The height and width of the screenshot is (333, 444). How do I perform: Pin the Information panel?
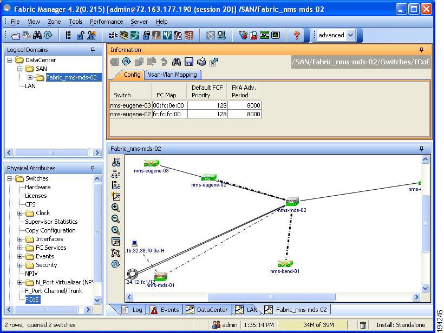[x=421, y=49]
